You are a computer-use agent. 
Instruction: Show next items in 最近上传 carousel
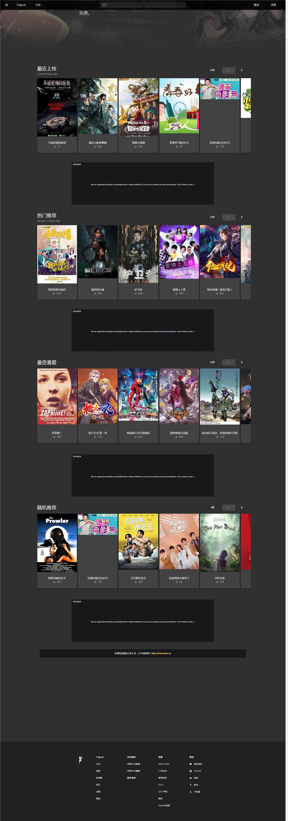click(242, 70)
